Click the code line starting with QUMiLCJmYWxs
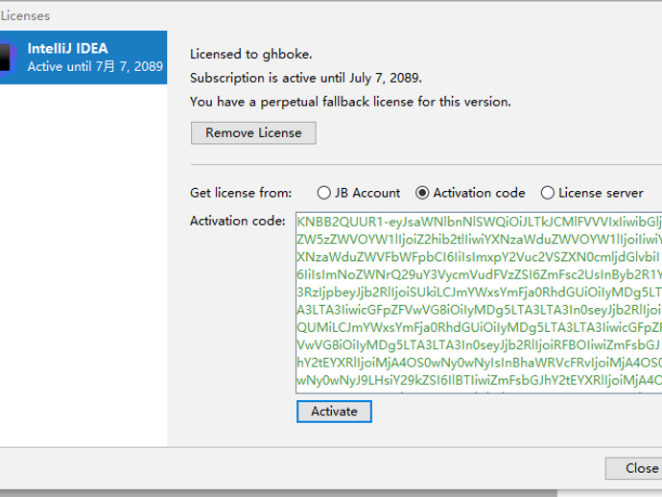Viewport: 662px width, 497px height. click(x=479, y=325)
